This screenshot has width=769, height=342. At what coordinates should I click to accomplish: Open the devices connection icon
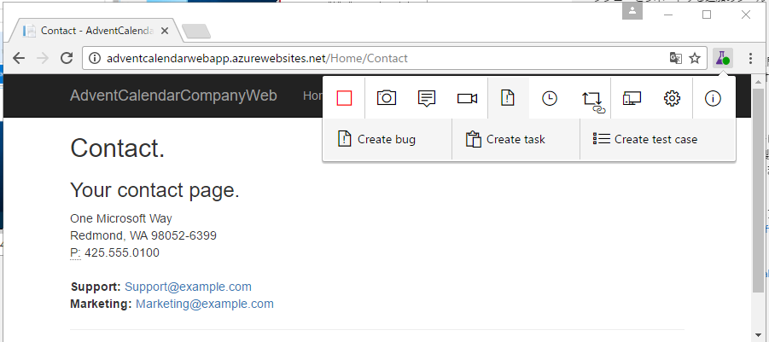coord(632,98)
